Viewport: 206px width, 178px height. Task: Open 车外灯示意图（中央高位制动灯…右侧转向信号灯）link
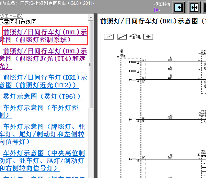43,161
